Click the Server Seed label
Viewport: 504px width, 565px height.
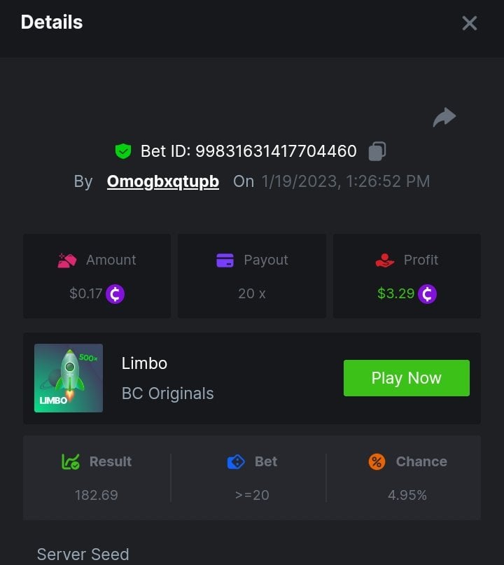(83, 554)
